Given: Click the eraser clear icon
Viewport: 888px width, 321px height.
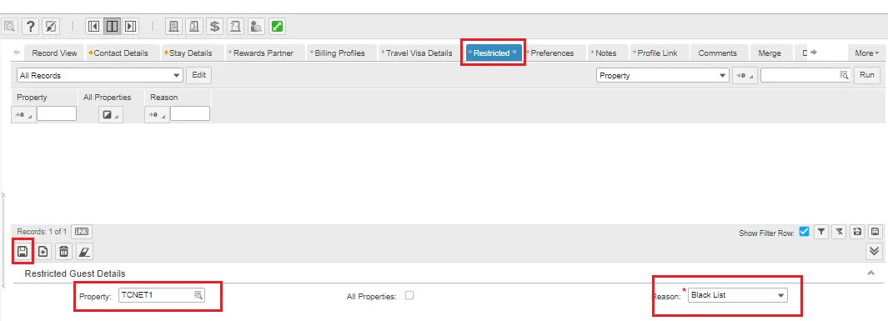Looking at the screenshot, I should (84, 251).
